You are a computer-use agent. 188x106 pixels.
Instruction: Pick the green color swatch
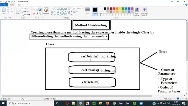click(x=123, y=9)
